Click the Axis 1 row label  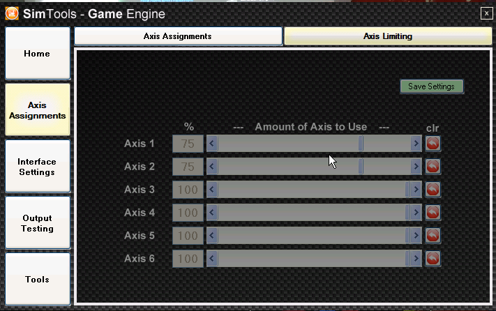coord(140,144)
